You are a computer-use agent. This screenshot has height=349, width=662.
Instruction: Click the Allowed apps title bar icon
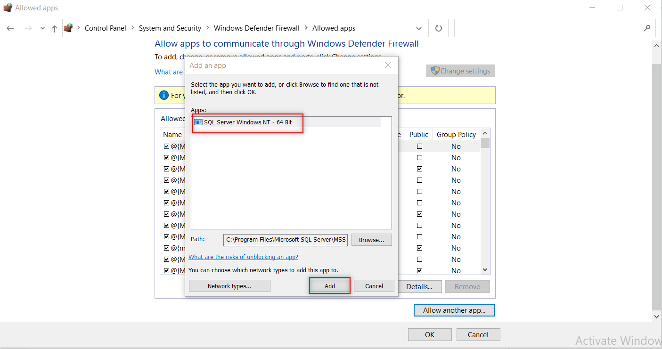[x=8, y=8]
